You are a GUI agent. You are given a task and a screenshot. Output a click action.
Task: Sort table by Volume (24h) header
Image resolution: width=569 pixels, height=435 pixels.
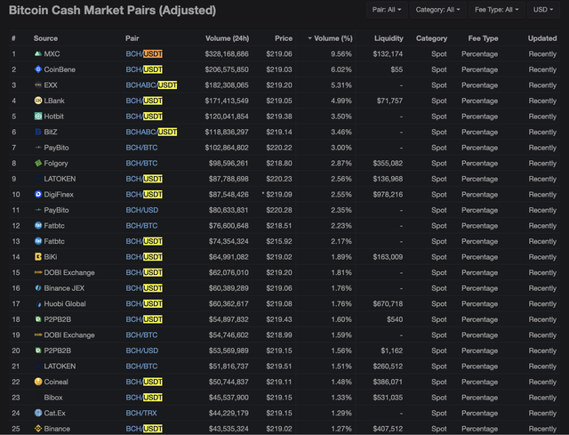228,38
